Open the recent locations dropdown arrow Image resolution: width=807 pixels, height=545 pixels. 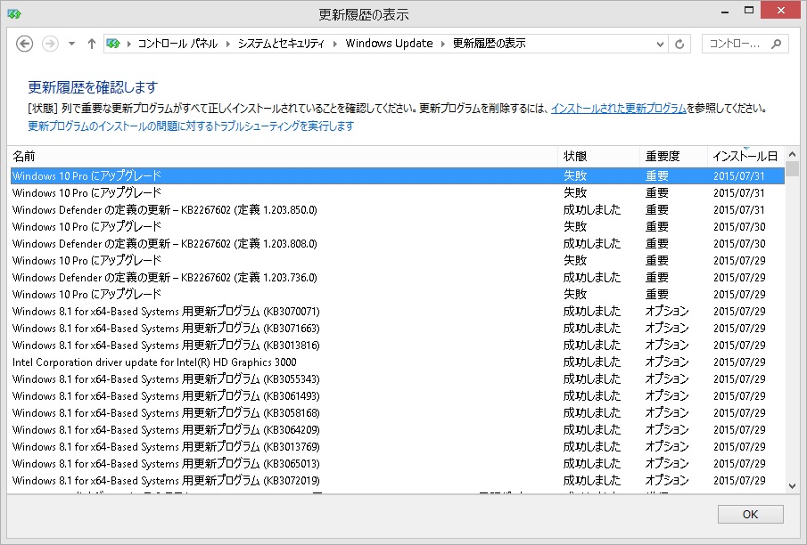(71, 44)
